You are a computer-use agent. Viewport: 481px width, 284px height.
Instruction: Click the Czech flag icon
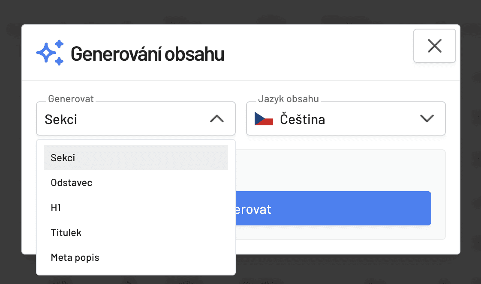pos(264,119)
